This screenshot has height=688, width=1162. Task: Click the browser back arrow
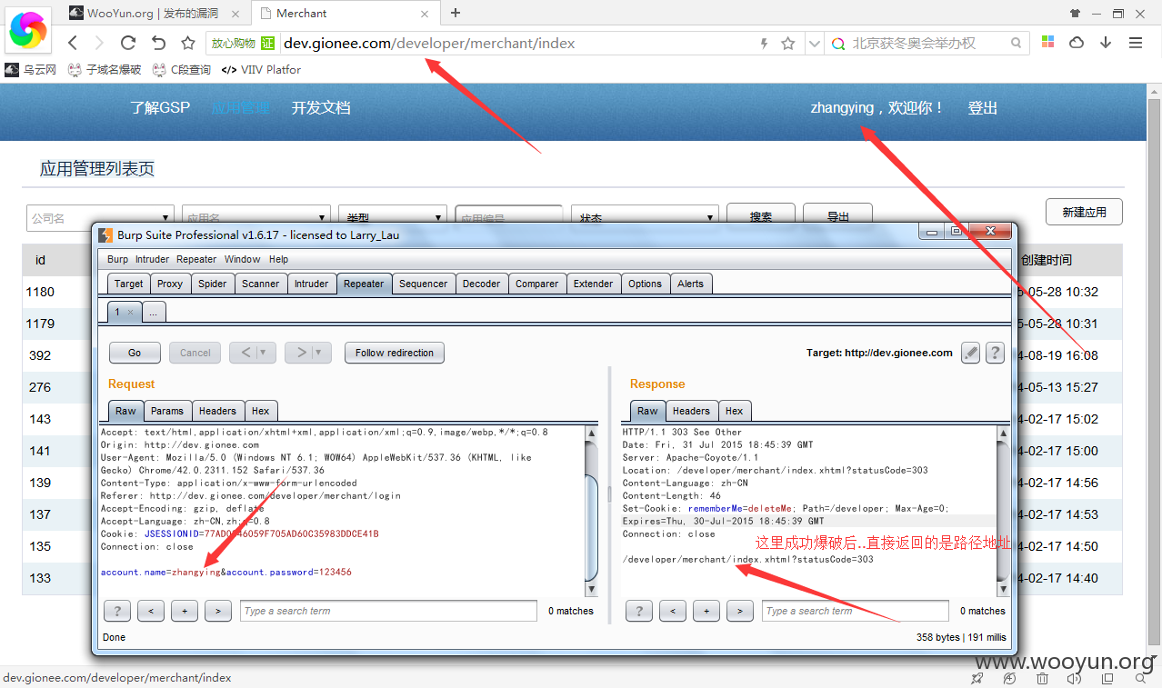pyautogui.click(x=74, y=43)
